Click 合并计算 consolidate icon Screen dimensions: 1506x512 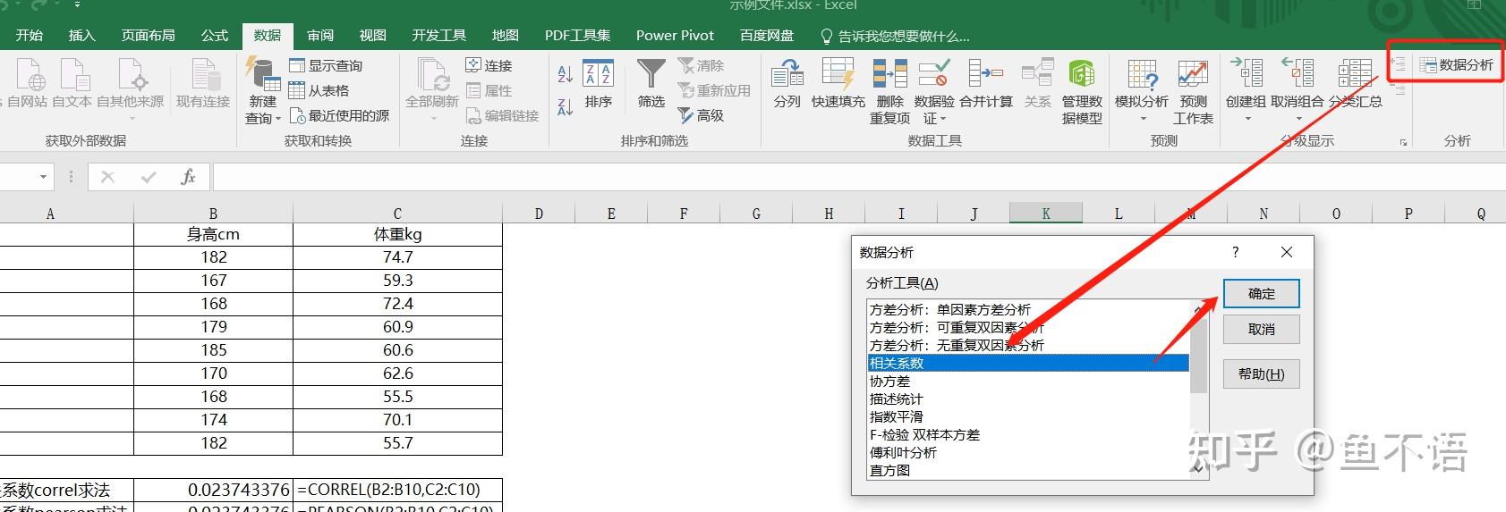tap(985, 84)
